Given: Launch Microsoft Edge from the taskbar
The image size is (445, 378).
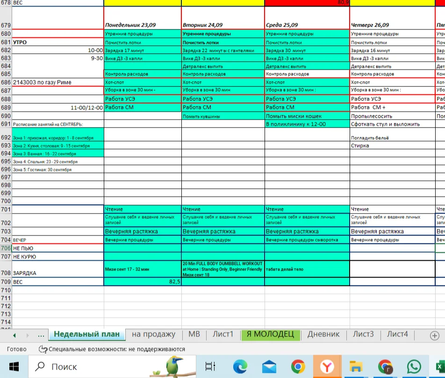Looking at the screenshot, I should pyautogui.click(x=240, y=366).
